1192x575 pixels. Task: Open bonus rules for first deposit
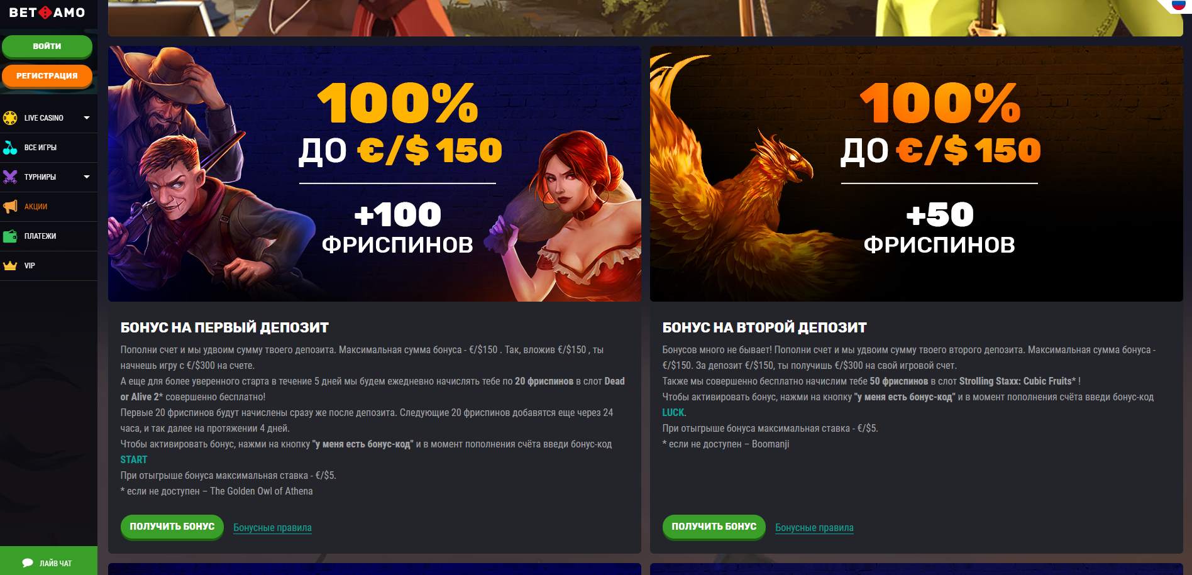click(x=272, y=527)
